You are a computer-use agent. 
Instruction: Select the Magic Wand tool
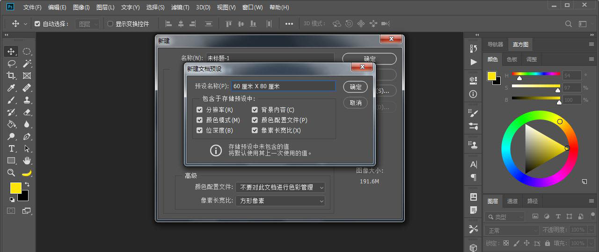point(27,63)
